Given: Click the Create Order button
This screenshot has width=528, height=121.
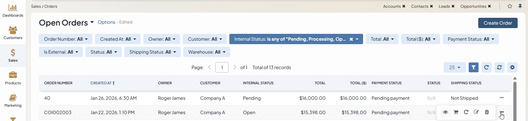Looking at the screenshot, I should (x=497, y=23).
